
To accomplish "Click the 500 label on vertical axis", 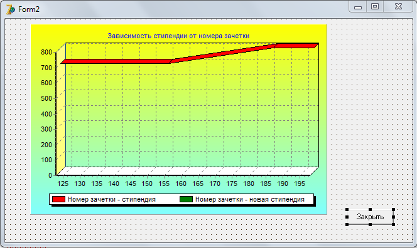I will tap(46, 98).
